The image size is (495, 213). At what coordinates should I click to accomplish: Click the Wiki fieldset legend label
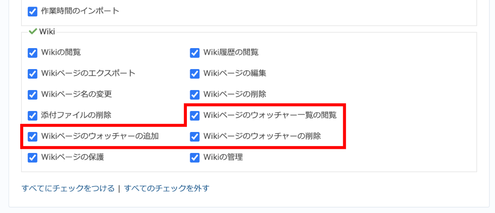pos(47,31)
